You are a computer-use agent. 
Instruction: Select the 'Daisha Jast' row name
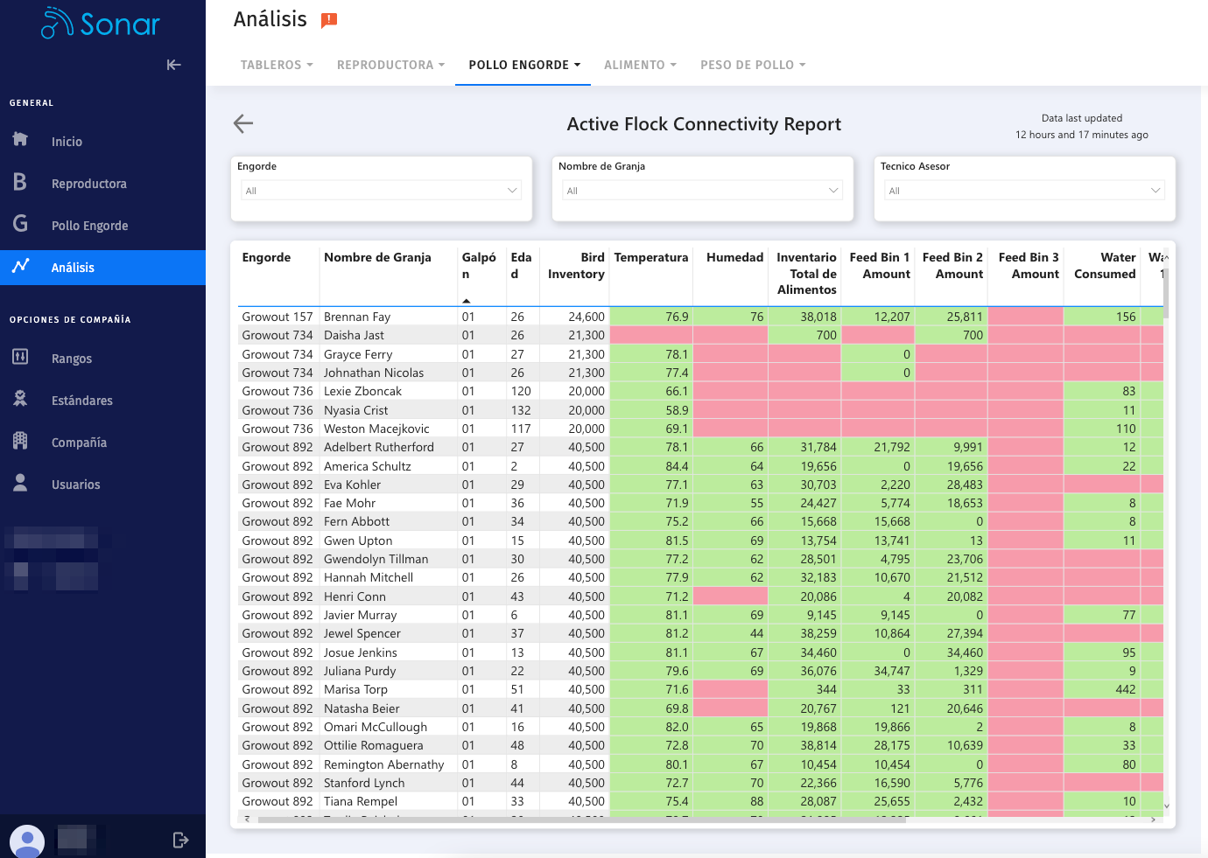coord(354,335)
